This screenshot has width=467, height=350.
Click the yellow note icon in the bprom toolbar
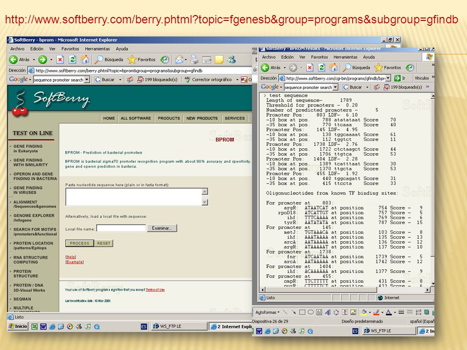[219, 59]
